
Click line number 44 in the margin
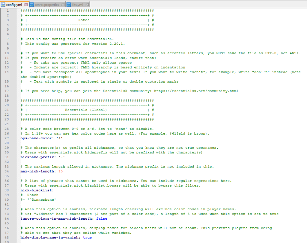pyautogui.click(x=6, y=218)
